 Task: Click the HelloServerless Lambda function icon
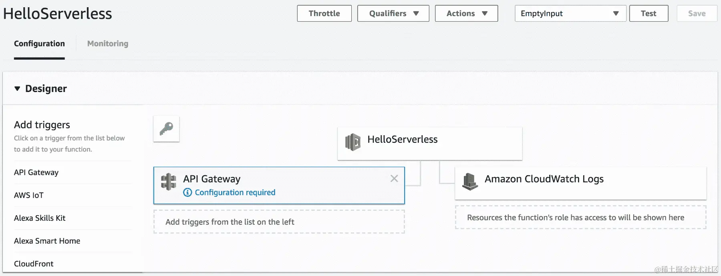point(353,142)
